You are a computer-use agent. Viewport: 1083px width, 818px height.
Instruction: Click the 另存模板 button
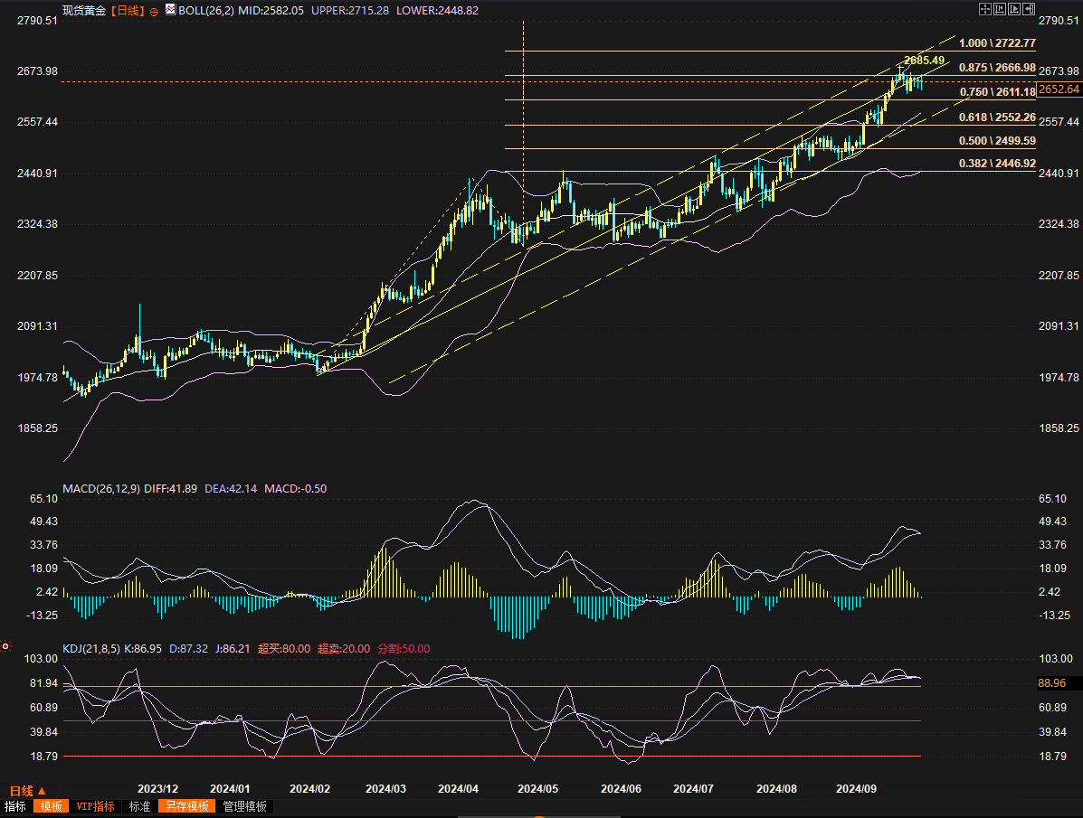click(186, 806)
